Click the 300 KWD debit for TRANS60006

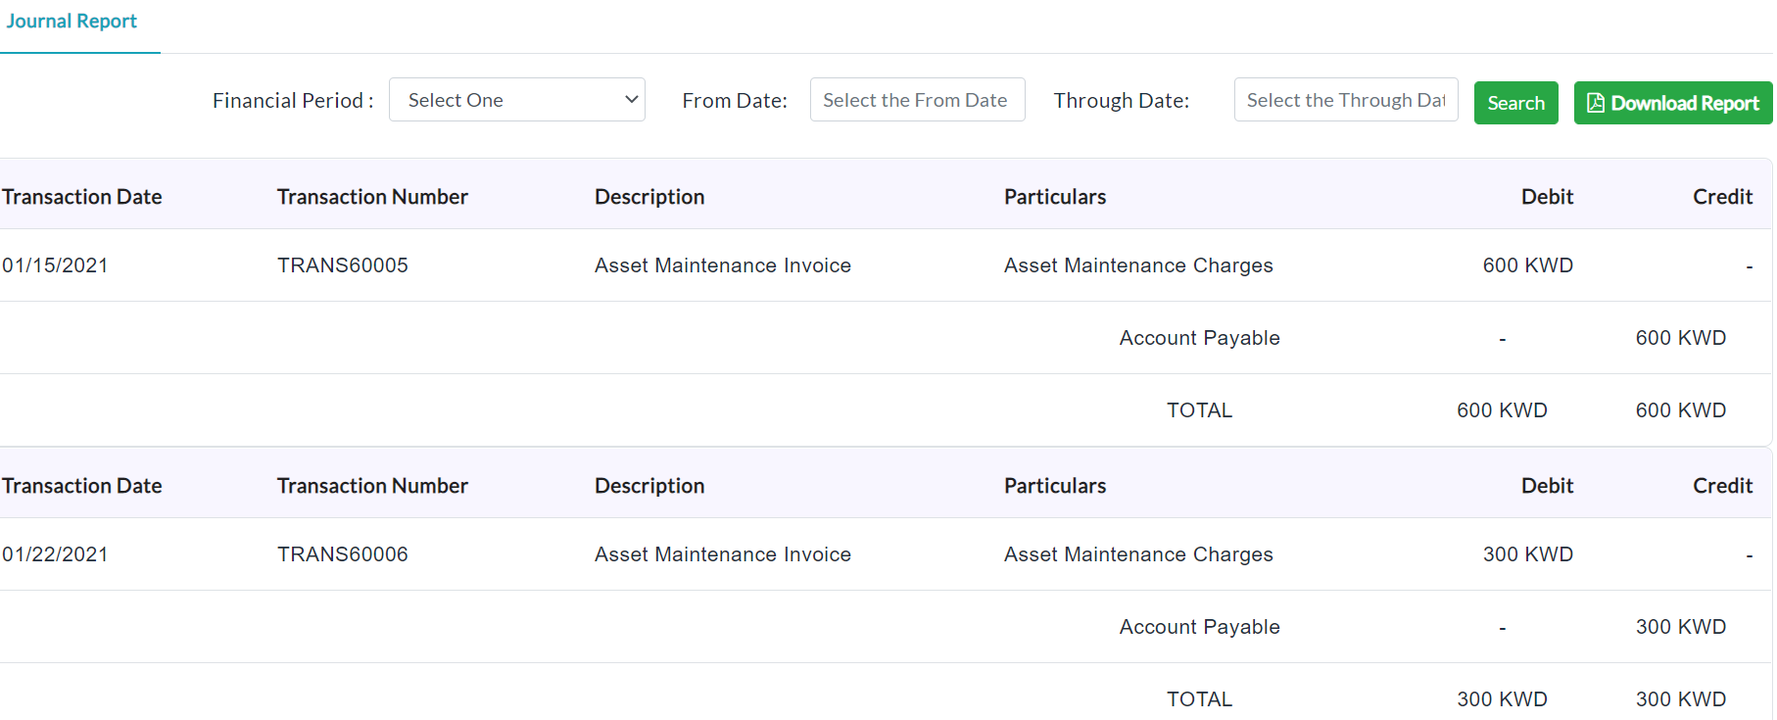click(1527, 554)
